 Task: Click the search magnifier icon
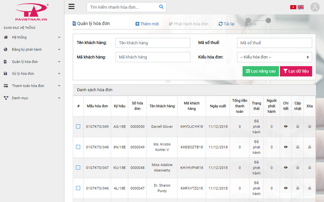[x=161, y=7]
